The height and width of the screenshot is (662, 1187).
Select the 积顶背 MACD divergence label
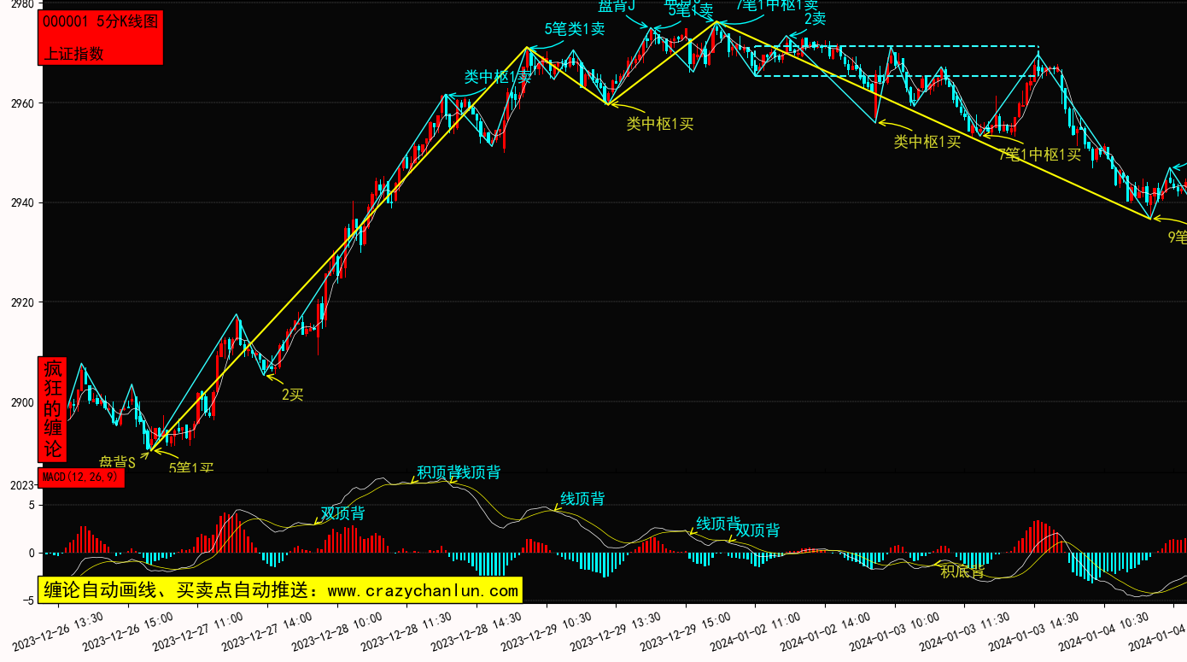click(x=437, y=472)
